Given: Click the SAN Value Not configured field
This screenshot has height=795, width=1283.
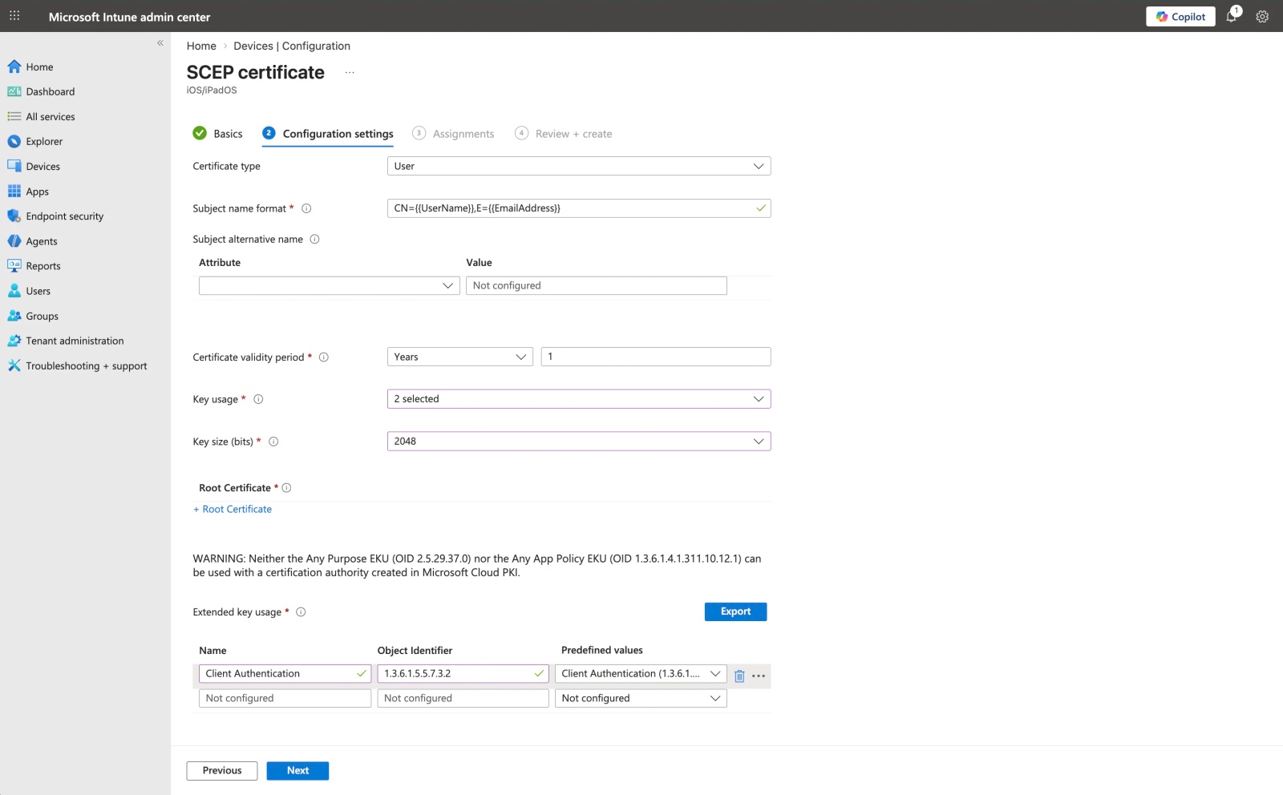Looking at the screenshot, I should tap(597, 285).
